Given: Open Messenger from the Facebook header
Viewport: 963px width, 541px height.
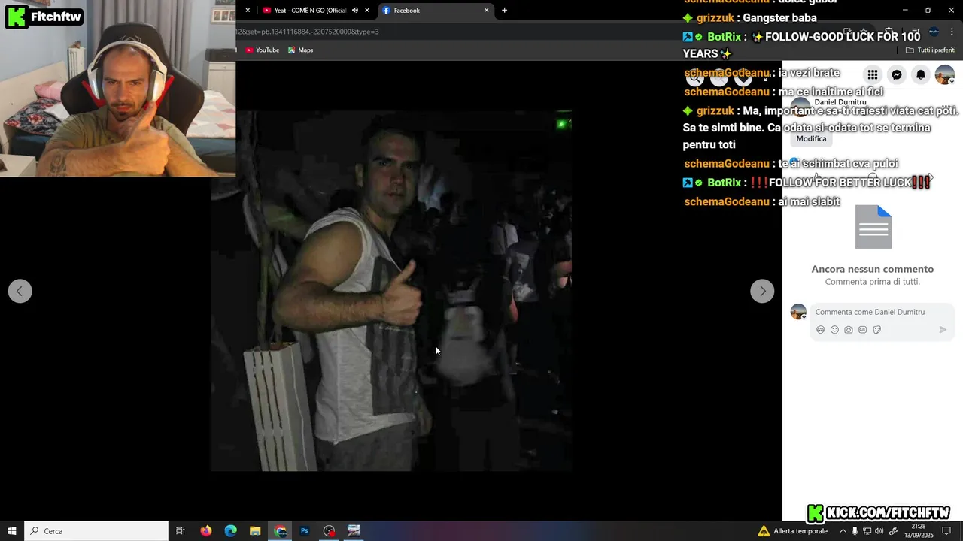Looking at the screenshot, I should pos(897,74).
